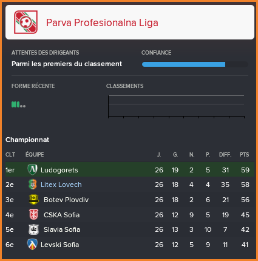Click the Slavia Sofia club badge

click(x=33, y=229)
